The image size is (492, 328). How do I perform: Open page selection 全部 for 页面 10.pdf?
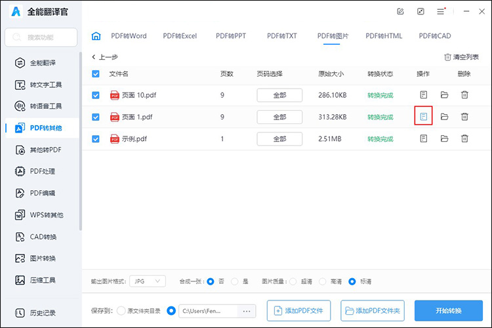click(279, 95)
